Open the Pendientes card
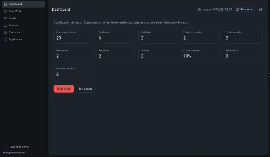270x157 pixels. (116, 36)
